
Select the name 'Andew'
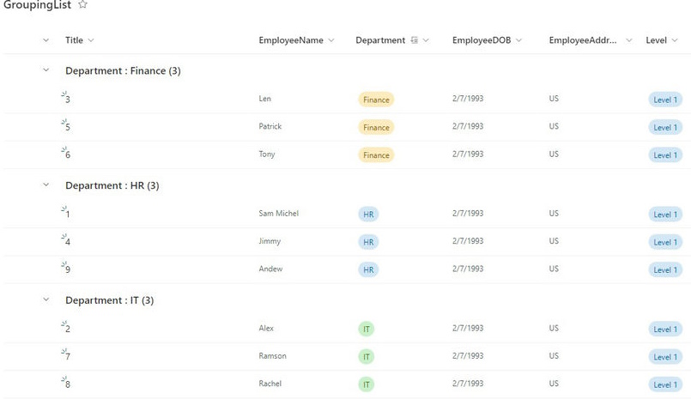(270, 269)
